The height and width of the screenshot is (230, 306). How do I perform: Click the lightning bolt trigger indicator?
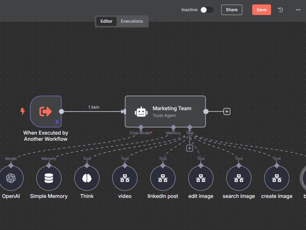point(23,111)
